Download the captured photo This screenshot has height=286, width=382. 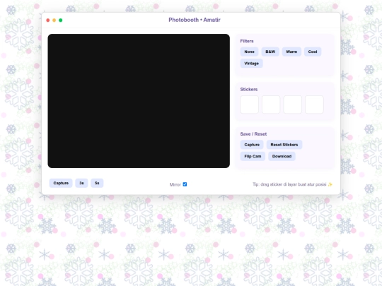[282, 156]
